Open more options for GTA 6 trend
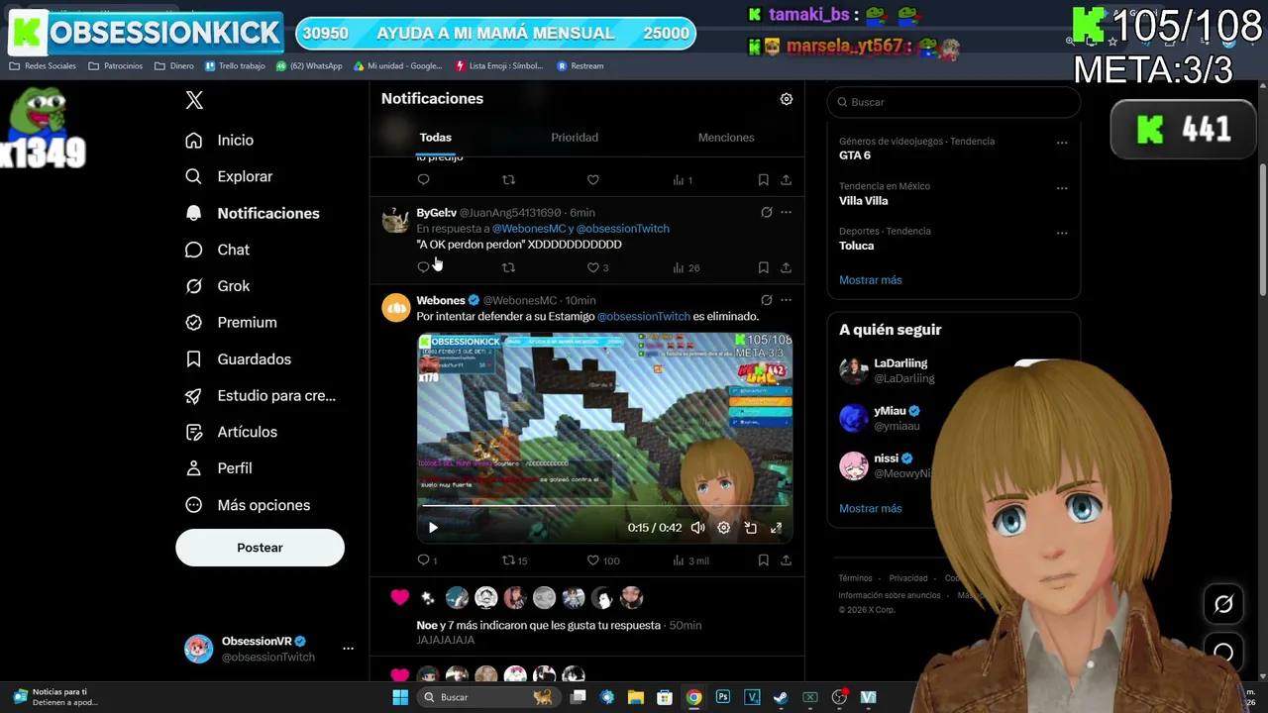Image resolution: width=1268 pixels, height=713 pixels. pos(1062,143)
